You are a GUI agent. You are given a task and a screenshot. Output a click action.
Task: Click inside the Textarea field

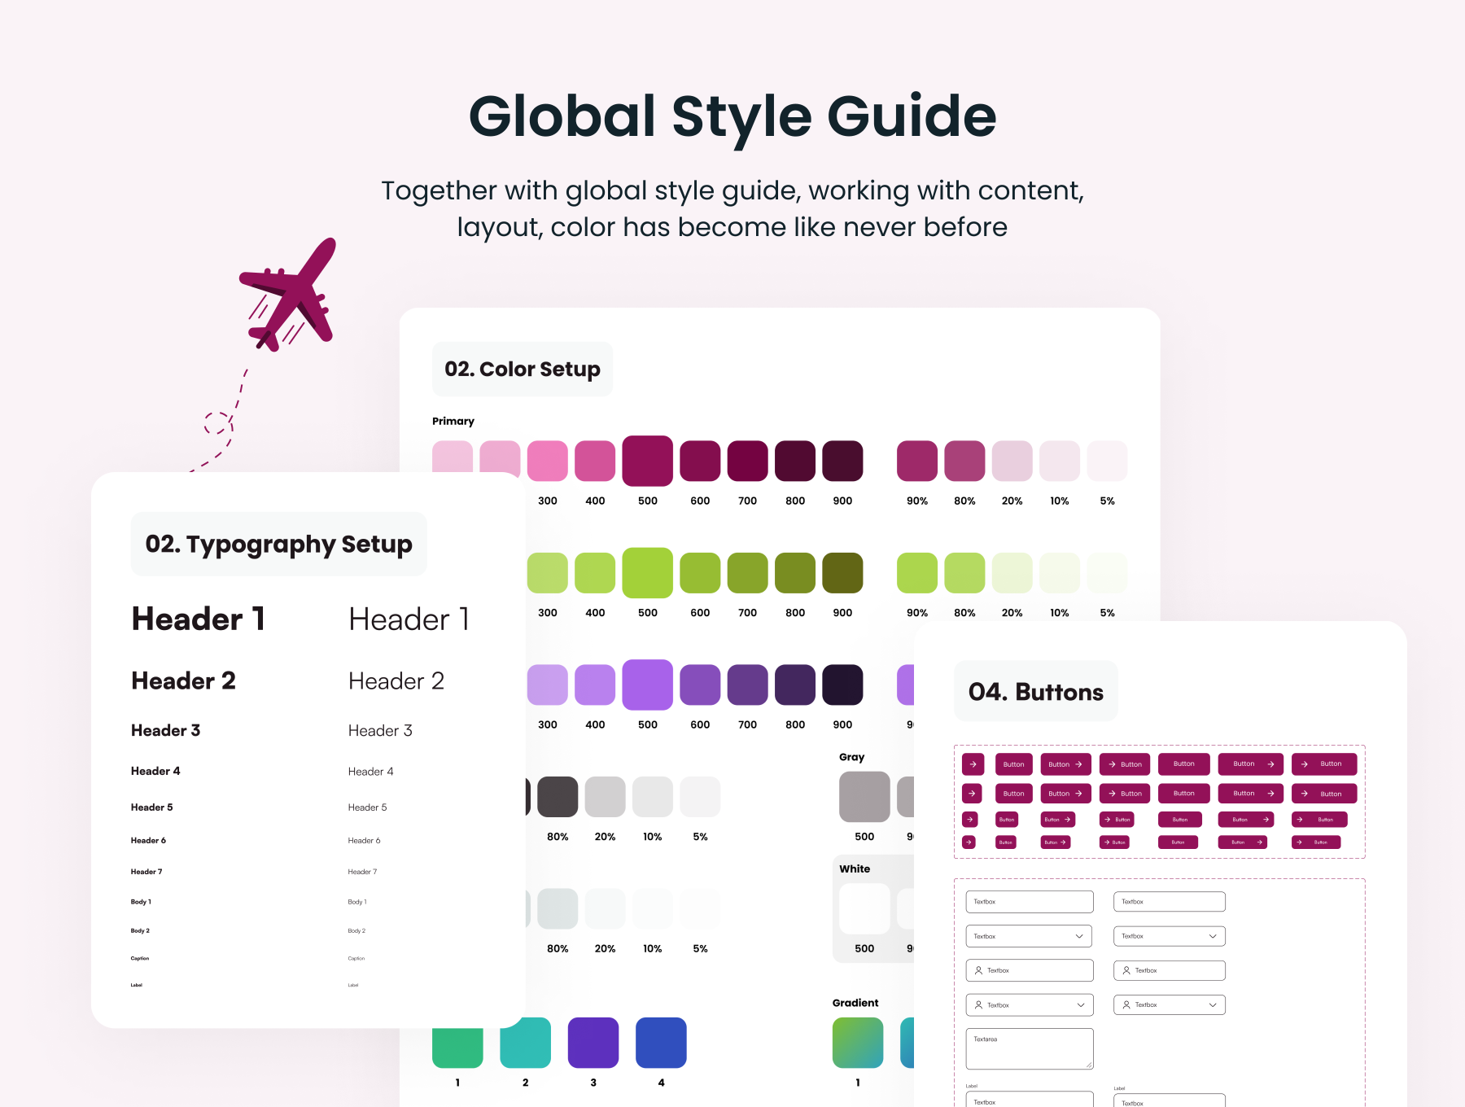pyautogui.click(x=1029, y=1050)
